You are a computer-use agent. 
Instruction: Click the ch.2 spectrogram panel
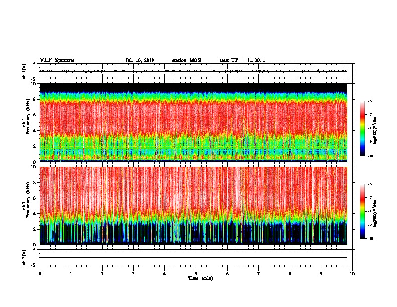(193, 206)
